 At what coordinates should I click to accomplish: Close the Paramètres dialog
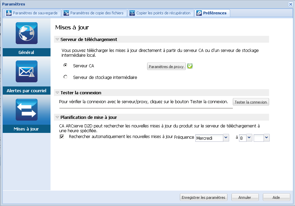click(x=291, y=4)
